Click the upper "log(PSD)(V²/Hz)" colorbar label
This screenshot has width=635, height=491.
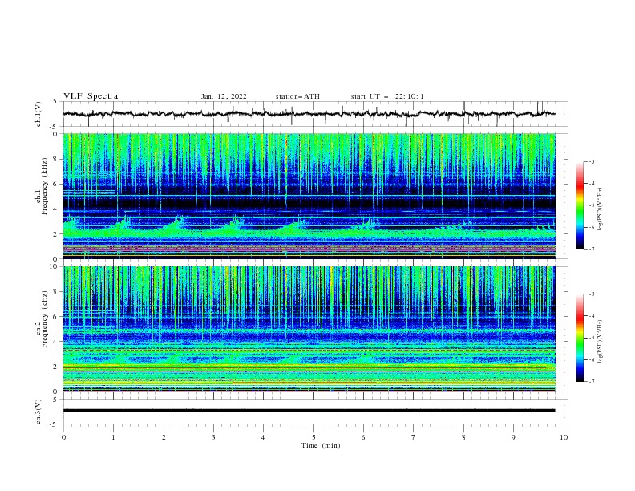click(600, 209)
